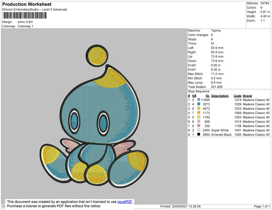Choose the pale yellow 1023 thread swatch
The image size is (272, 210).
coord(199,117)
